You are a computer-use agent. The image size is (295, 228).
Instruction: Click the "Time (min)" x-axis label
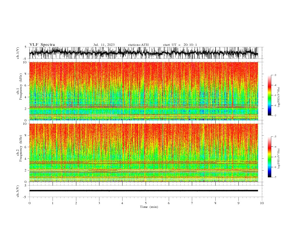149,207
